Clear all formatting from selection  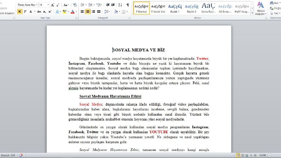coord(75,5)
